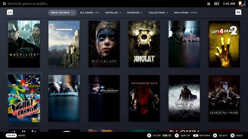248x139 pixels.
Task: Click the yellow playable filter icon
Action: click(x=166, y=136)
